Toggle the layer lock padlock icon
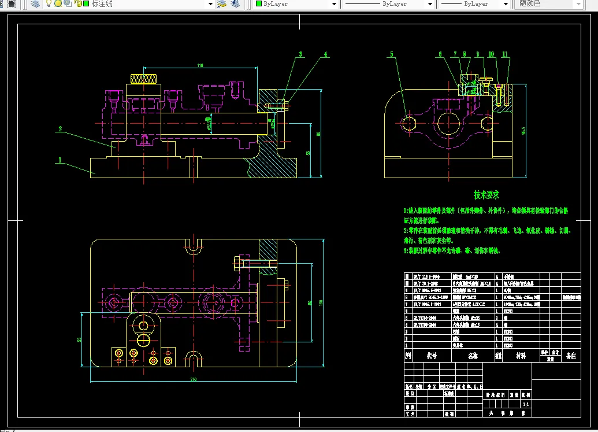The width and height of the screenshot is (598, 432). [78, 4]
